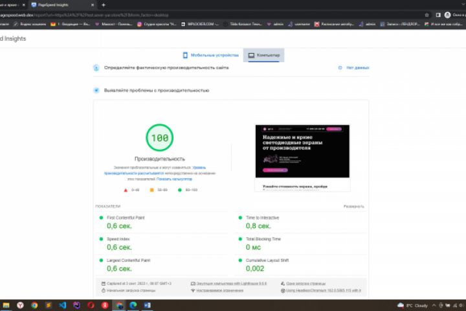Switch to the Компьютер tab

[x=263, y=55]
